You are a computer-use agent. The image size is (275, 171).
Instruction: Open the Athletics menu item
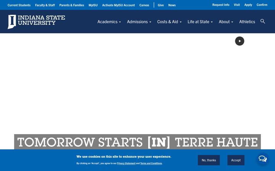pos(247,22)
